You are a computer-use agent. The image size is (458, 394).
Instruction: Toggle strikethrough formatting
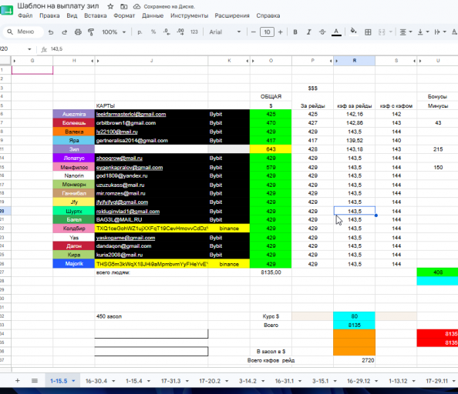pos(322,32)
